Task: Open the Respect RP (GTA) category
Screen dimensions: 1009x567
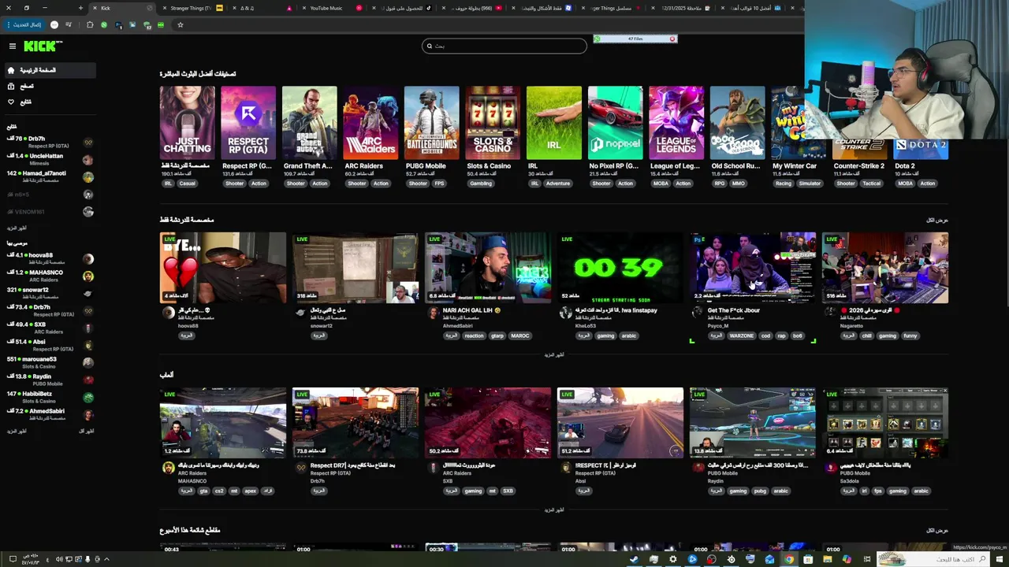Action: point(248,123)
